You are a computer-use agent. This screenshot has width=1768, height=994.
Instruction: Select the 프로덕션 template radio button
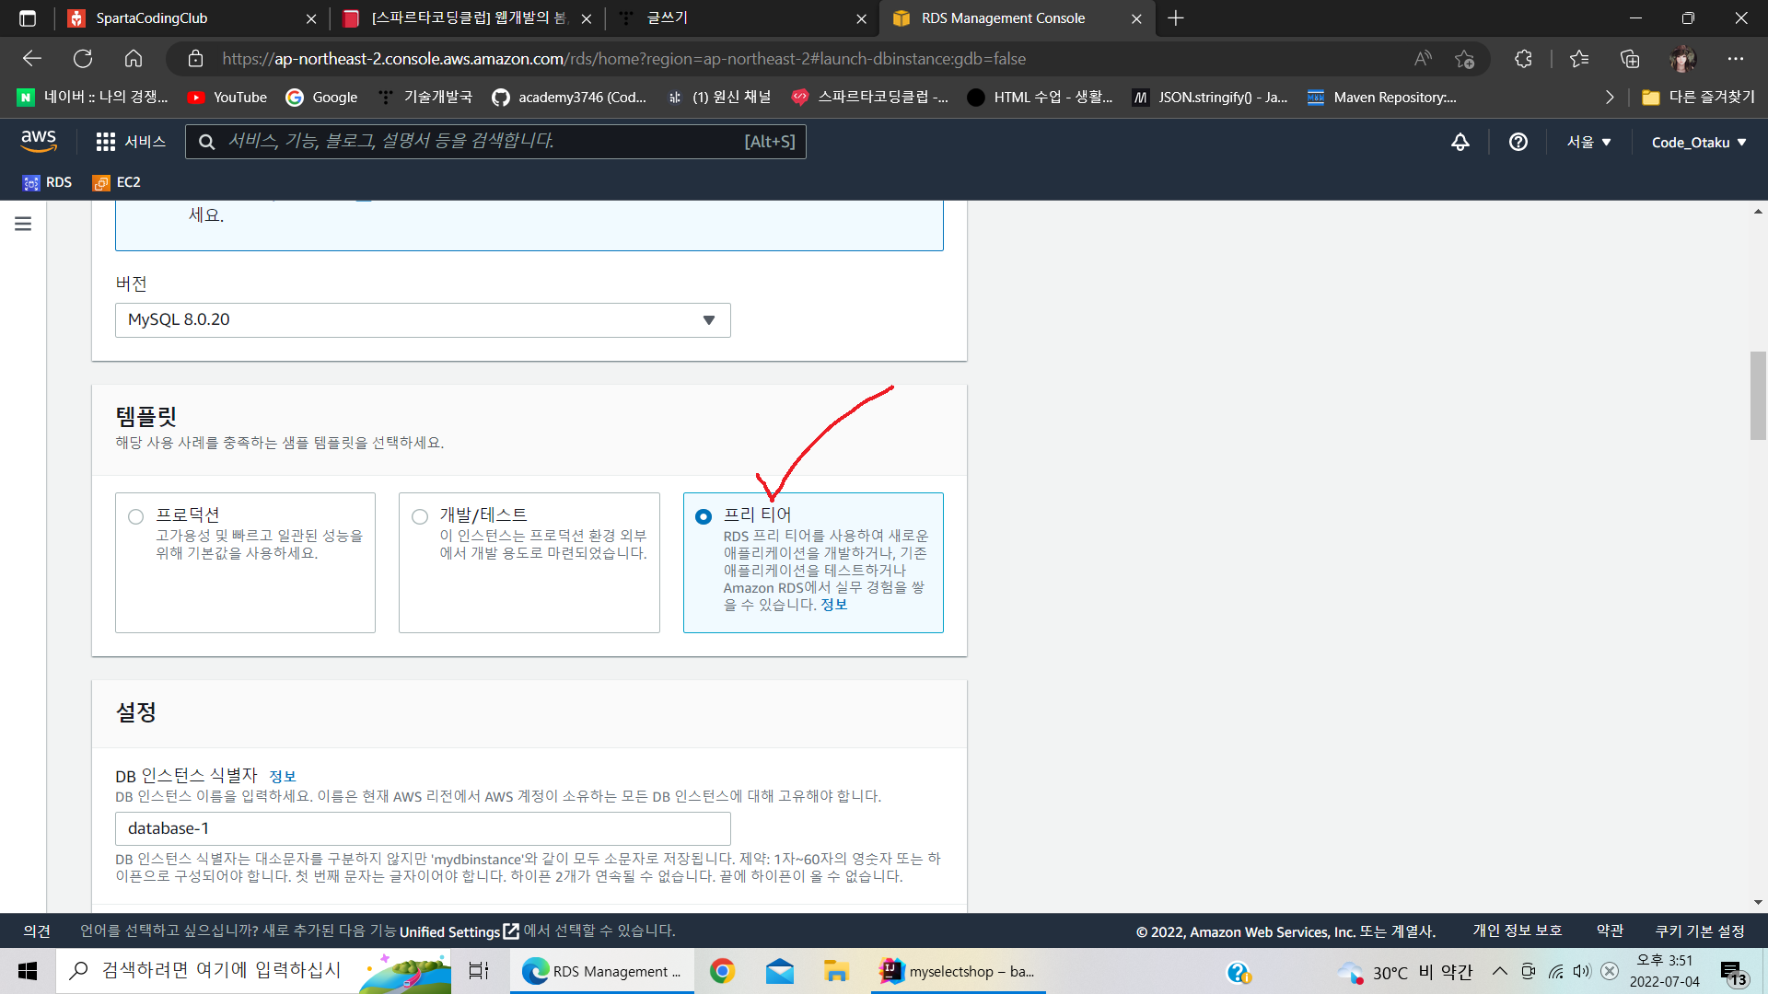[x=136, y=516]
